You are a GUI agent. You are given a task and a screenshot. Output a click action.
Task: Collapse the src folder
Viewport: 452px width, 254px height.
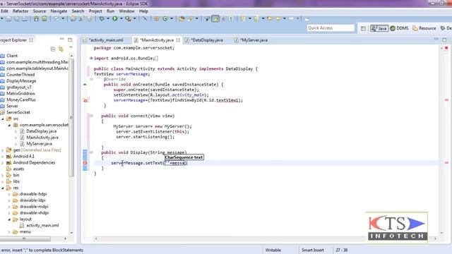(x=3, y=119)
